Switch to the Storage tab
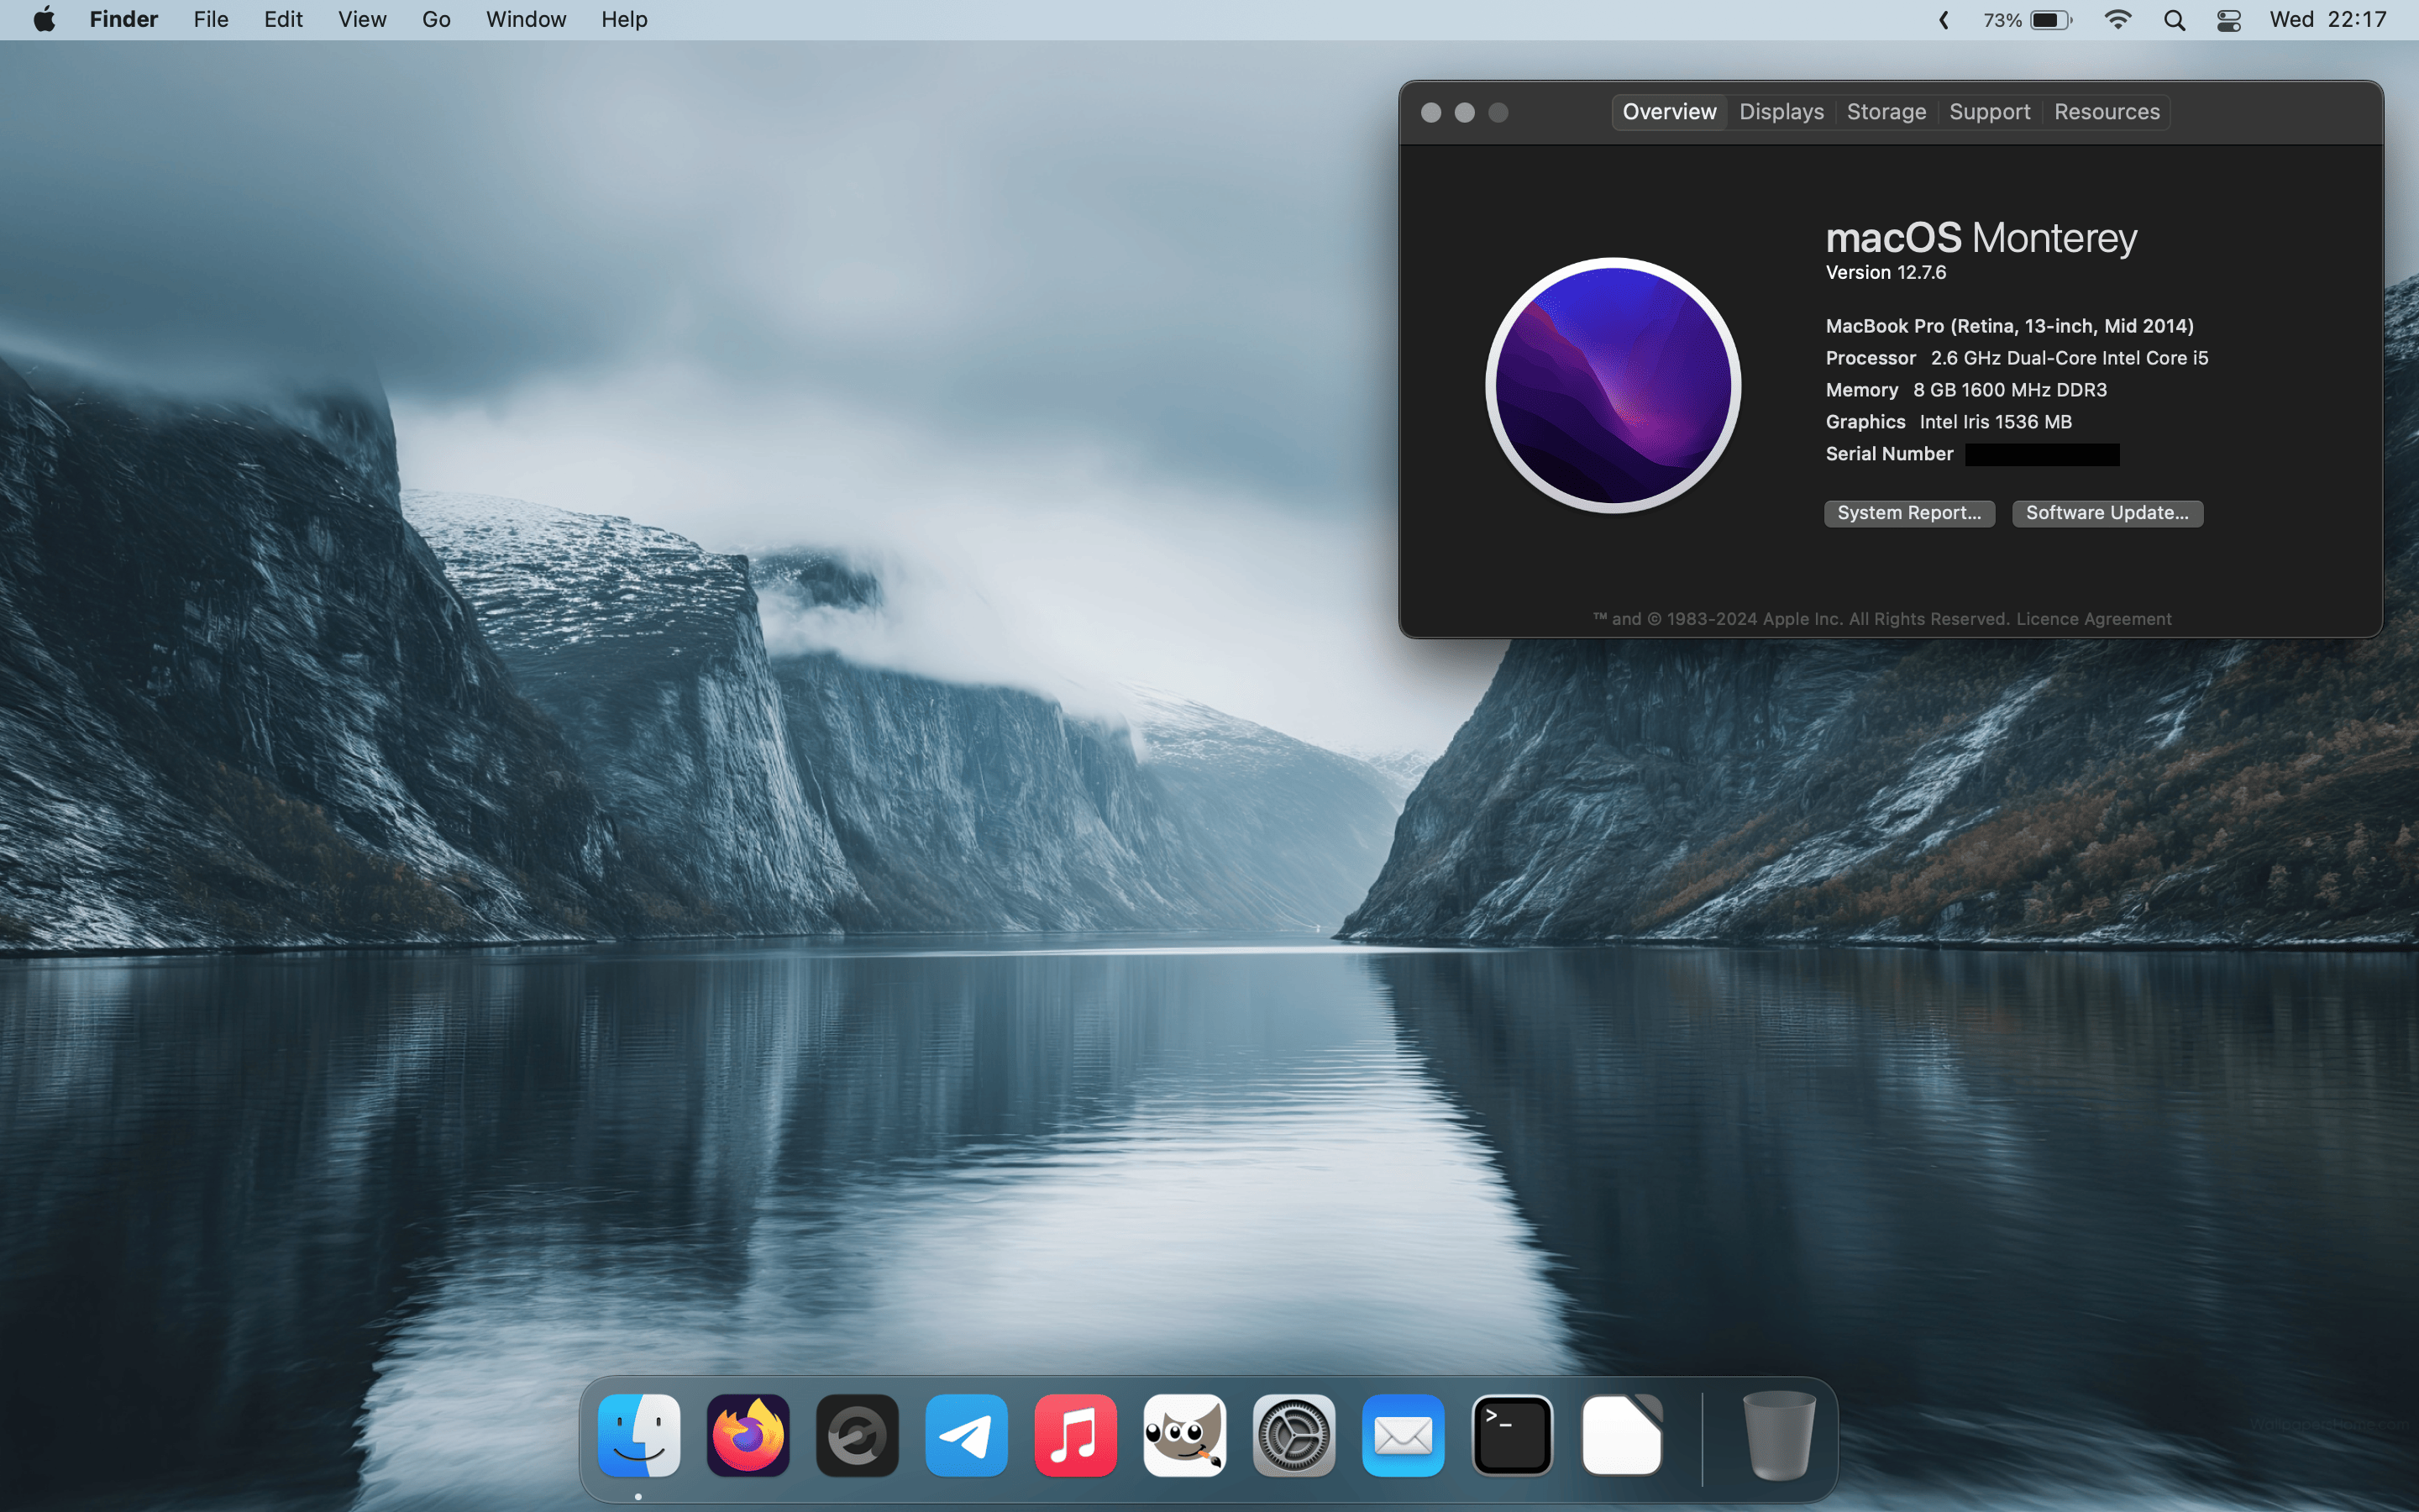The width and height of the screenshot is (2419, 1512). coord(1886,112)
